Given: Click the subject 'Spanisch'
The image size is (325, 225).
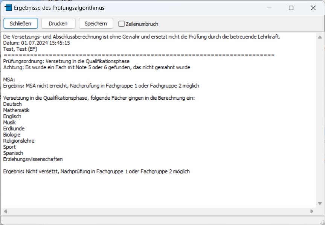Looking at the screenshot, I should tap(13, 153).
